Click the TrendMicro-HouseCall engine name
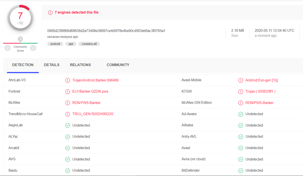This screenshot has width=303, height=176. click(x=26, y=114)
